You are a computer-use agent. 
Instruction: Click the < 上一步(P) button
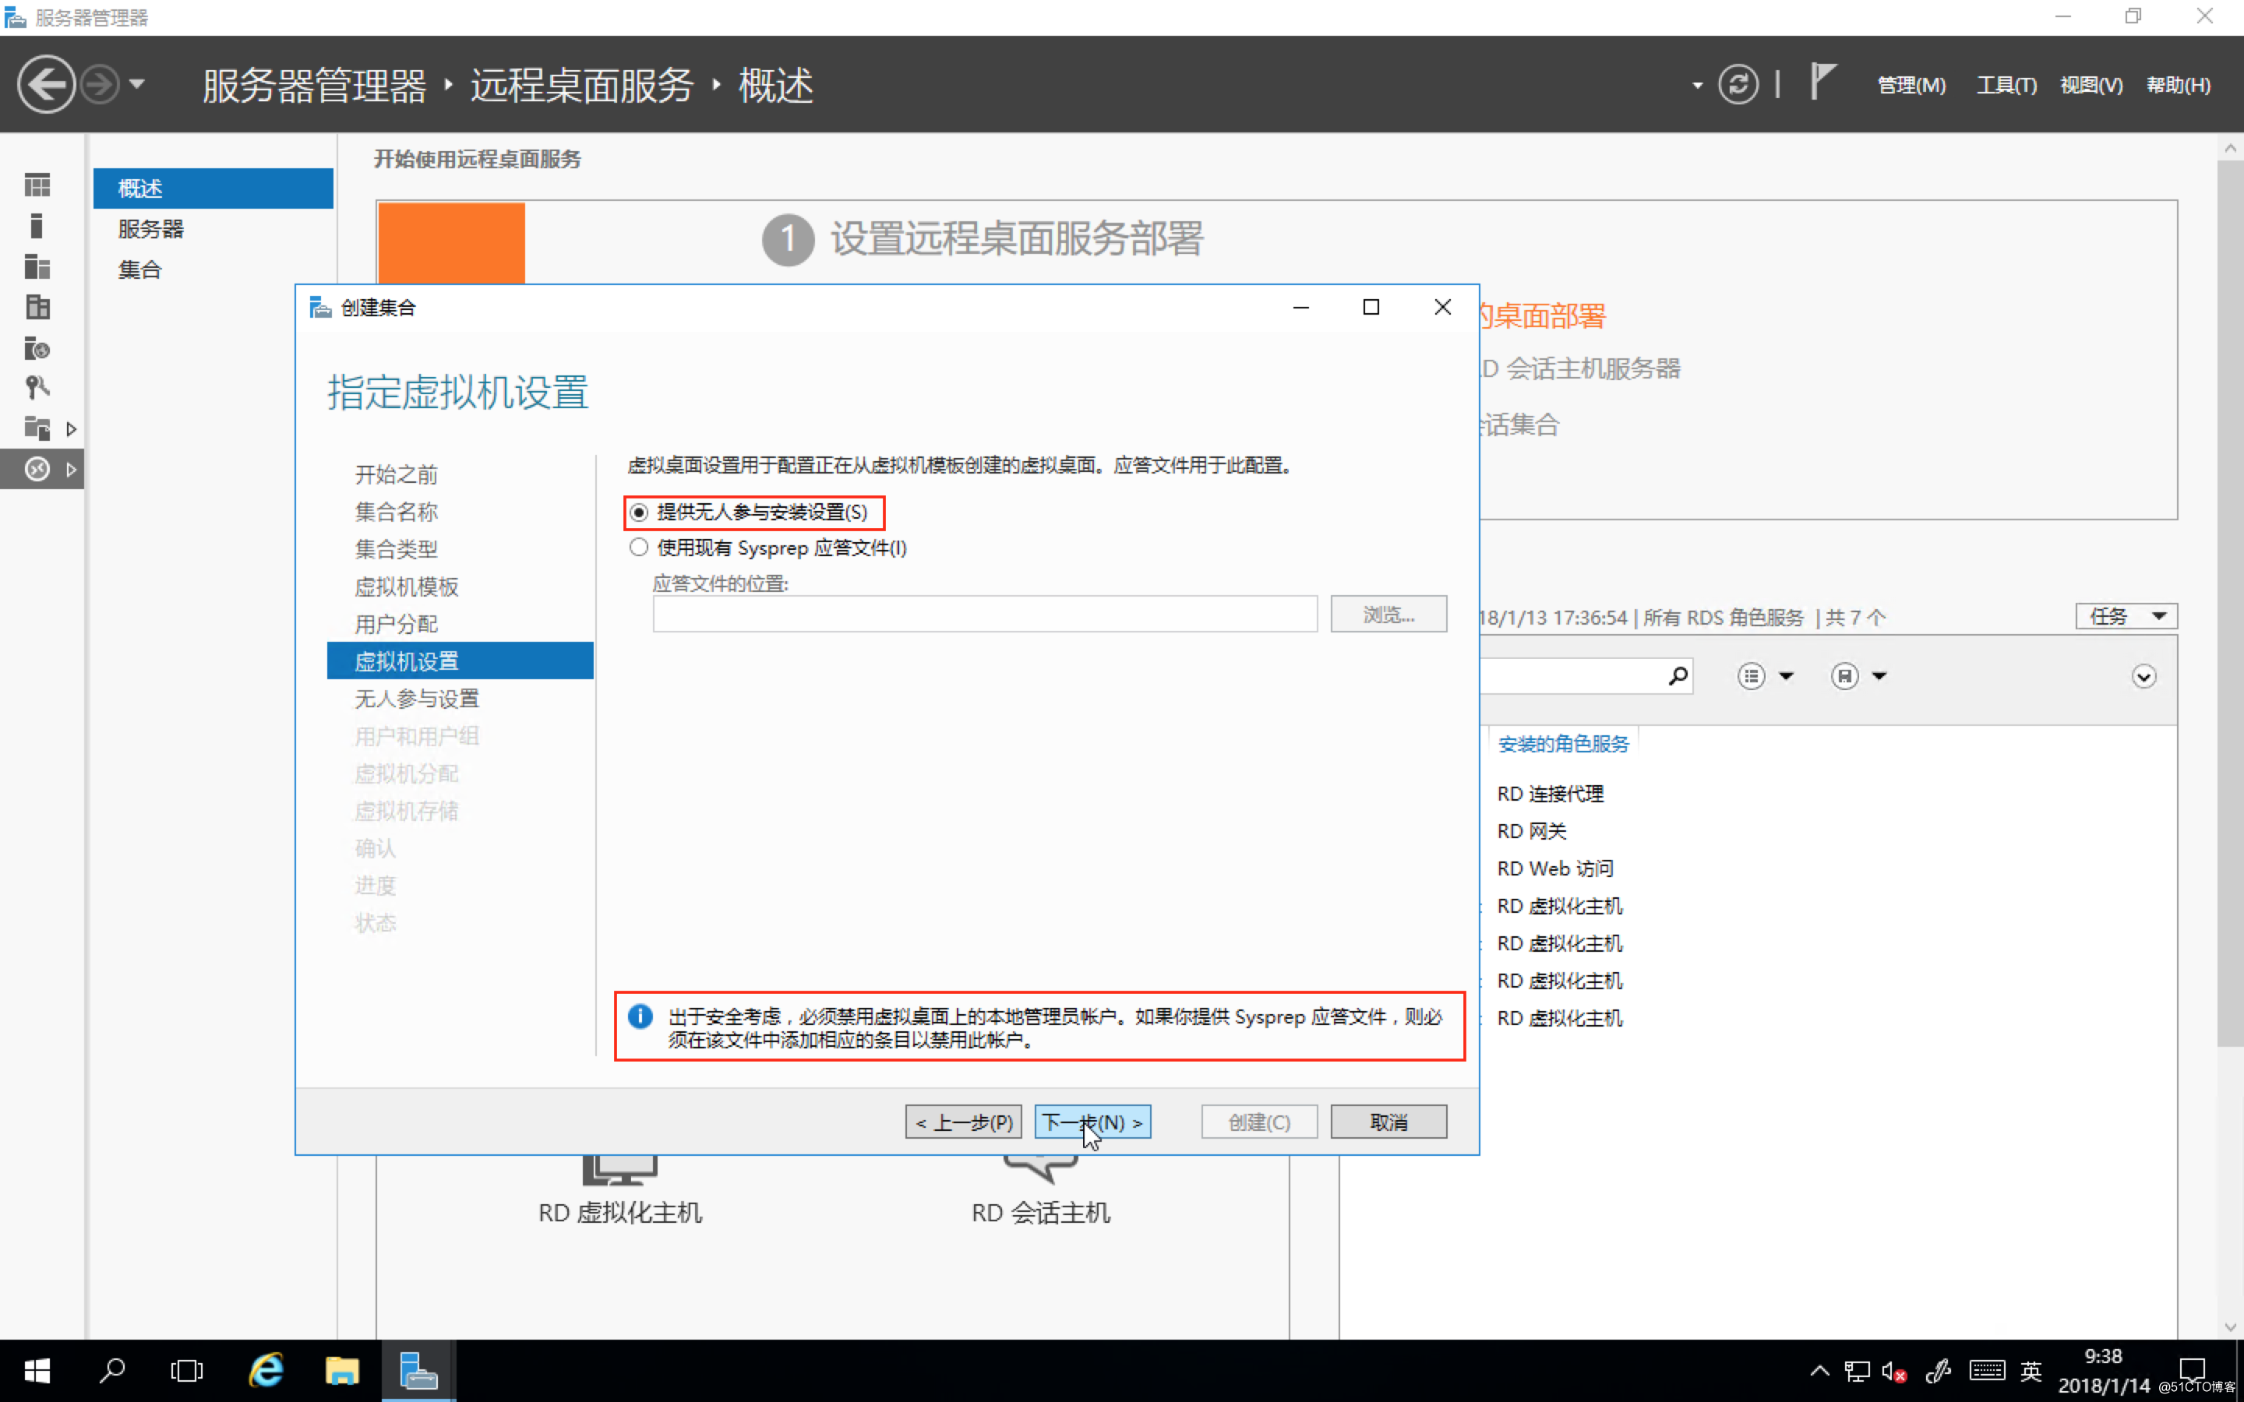pos(963,1122)
